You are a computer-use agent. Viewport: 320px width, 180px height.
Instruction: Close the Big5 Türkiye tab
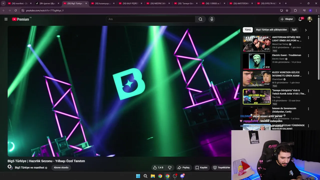[86, 3]
